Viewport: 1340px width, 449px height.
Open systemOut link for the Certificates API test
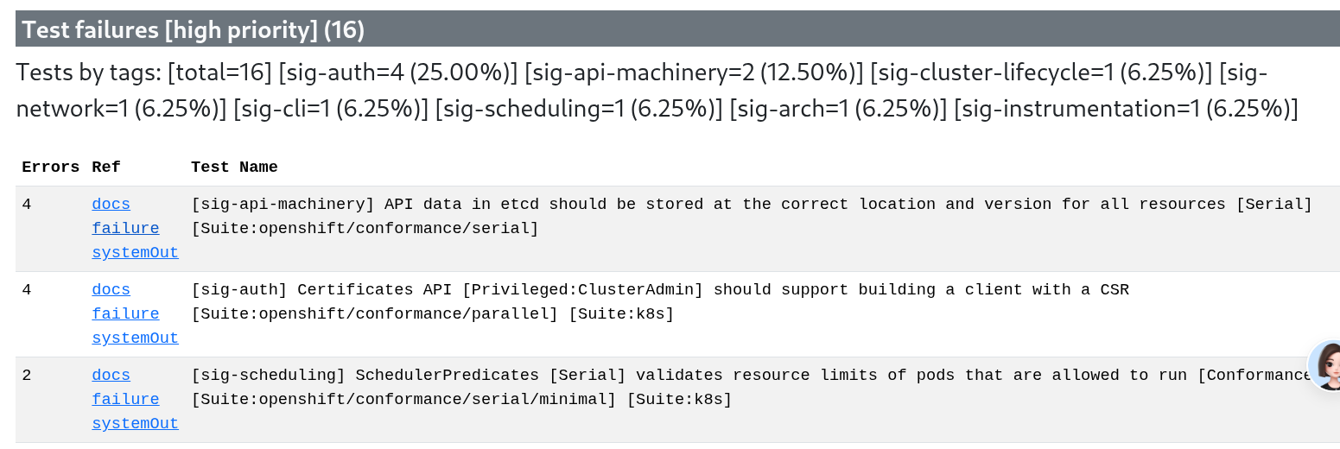(x=135, y=338)
